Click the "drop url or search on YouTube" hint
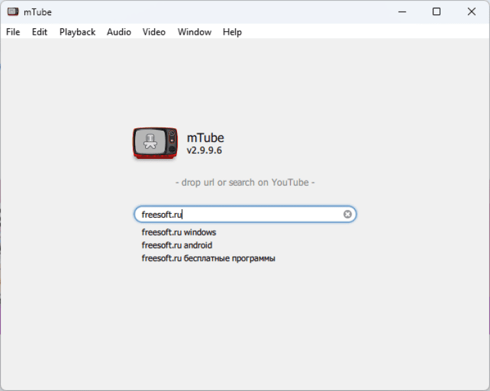490x391 pixels. (245, 182)
